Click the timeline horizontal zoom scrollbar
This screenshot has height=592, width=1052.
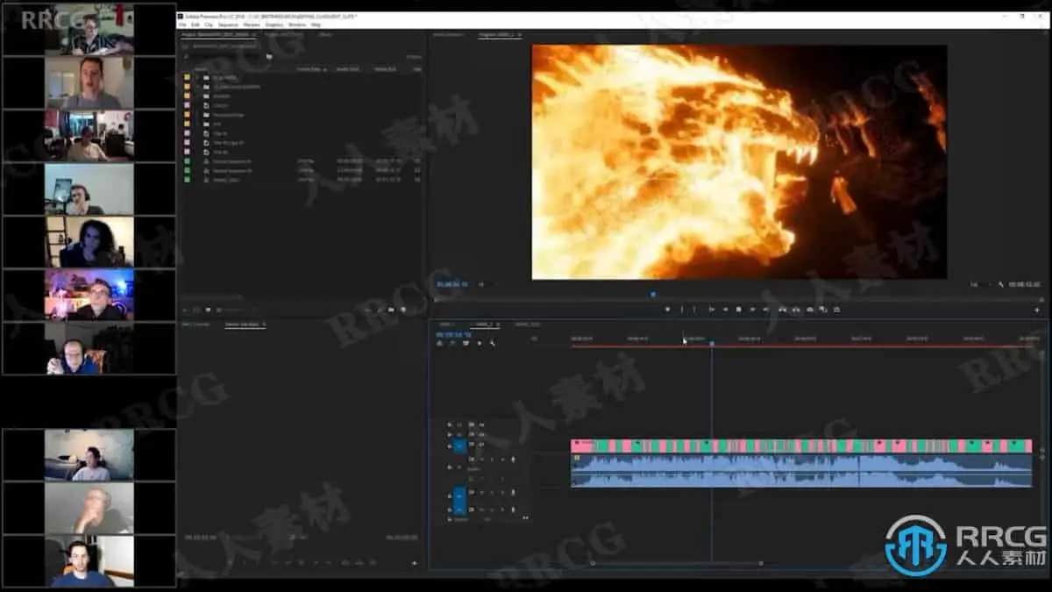(676, 563)
